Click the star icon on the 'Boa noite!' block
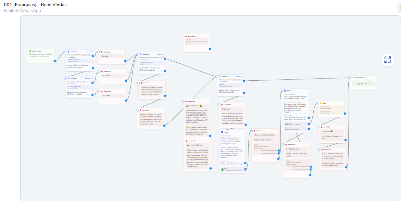 101,91
